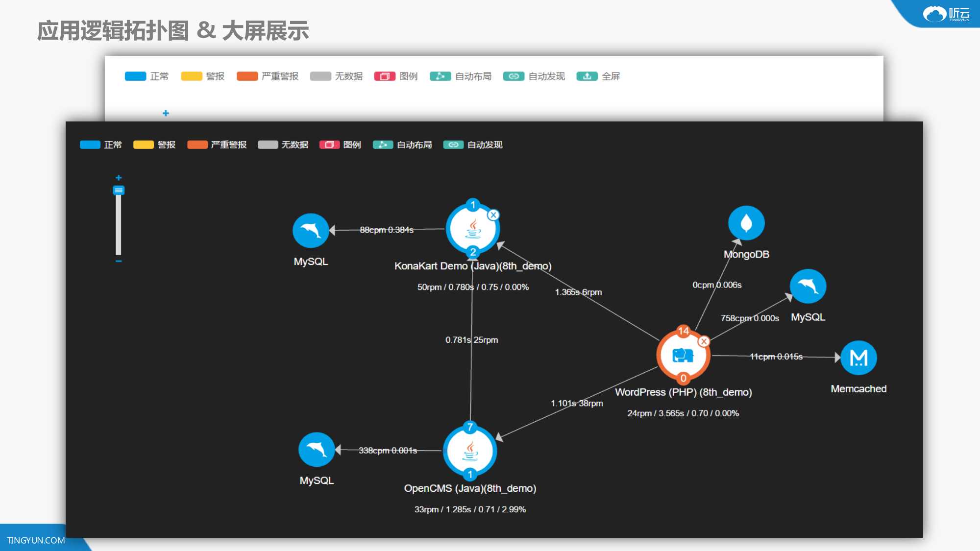Click blue 正常 swatch in dark panel
The width and height of the screenshot is (980, 551).
pos(90,145)
